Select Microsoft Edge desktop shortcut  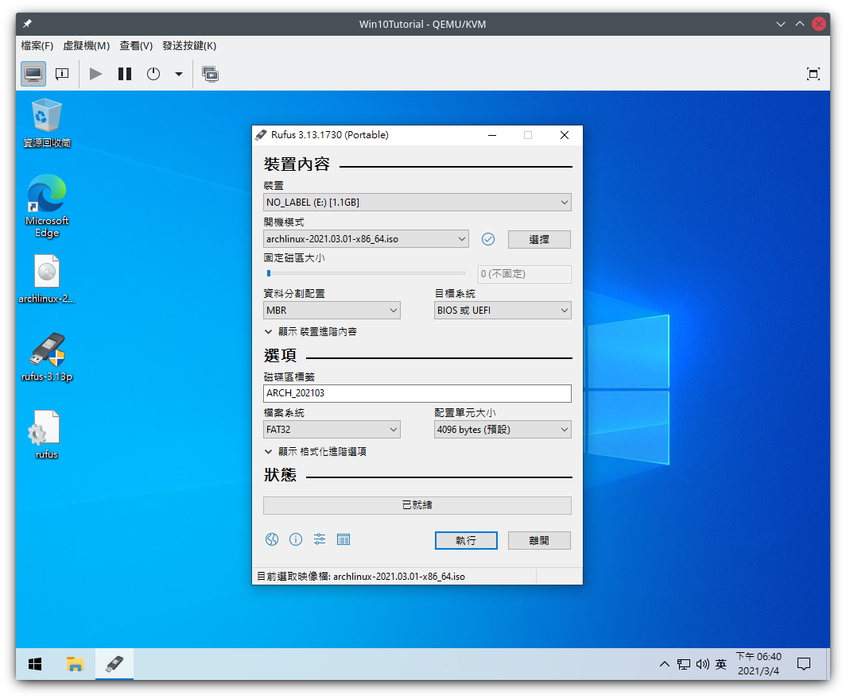[x=47, y=206]
